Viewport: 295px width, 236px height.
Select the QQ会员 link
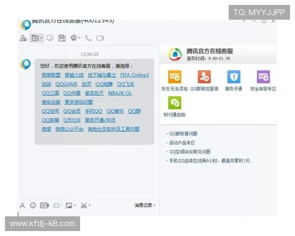[x=72, y=111]
